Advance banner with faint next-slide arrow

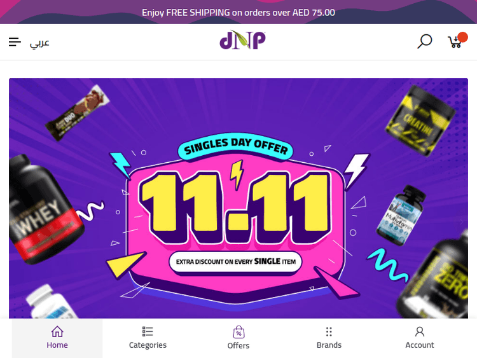pyautogui.click(x=461, y=222)
